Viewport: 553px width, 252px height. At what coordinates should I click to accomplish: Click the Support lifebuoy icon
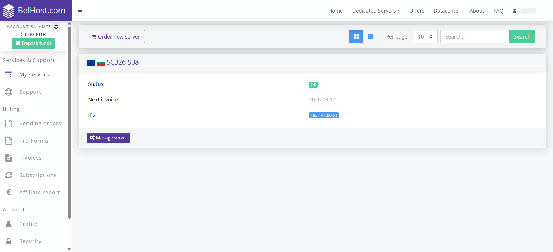tap(9, 92)
